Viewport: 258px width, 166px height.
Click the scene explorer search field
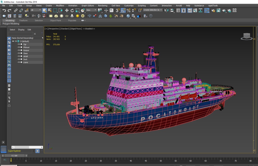(x=20, y=34)
